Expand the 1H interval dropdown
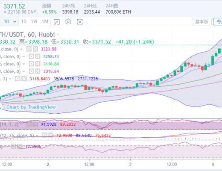This screenshot has width=222, height=171. 15,22
